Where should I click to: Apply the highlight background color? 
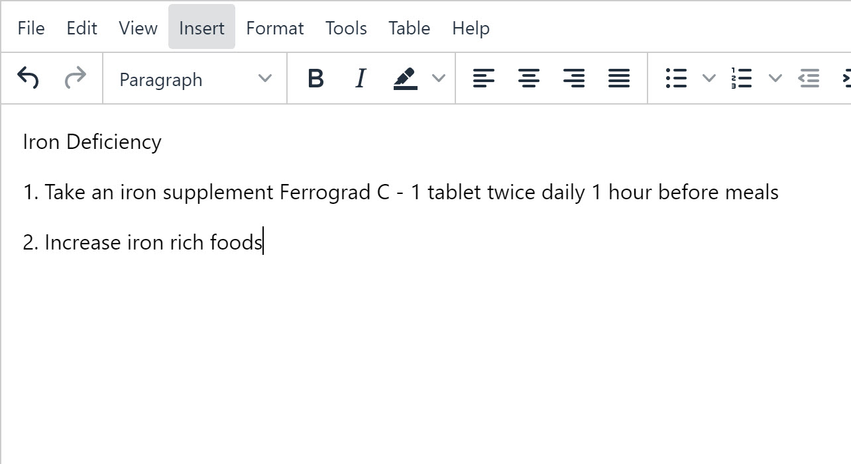(406, 79)
